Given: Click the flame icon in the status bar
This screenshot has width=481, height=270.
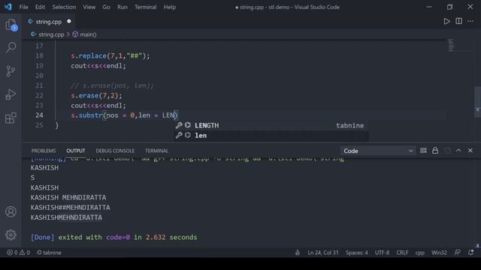Looking at the screenshot, I should click(x=298, y=253).
